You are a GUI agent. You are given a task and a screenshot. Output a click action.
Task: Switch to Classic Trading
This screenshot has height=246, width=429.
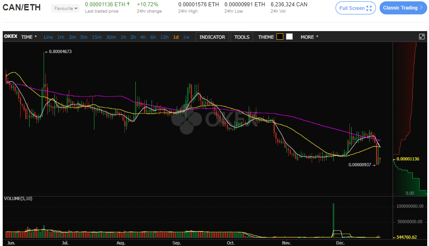[x=402, y=8]
